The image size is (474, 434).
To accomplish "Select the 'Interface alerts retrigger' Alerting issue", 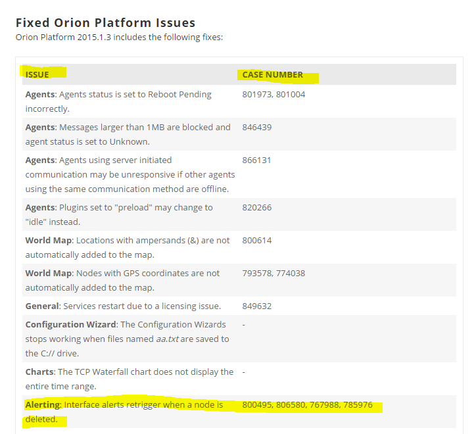I will 124,412.
